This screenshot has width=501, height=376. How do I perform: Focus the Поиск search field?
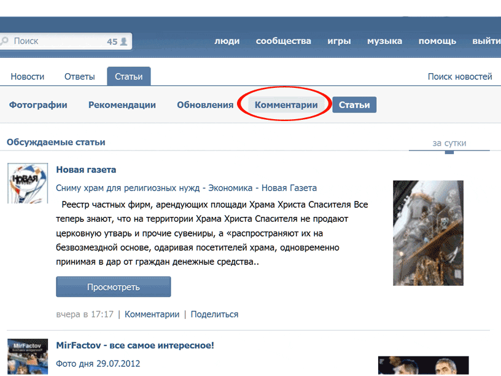[x=66, y=41]
